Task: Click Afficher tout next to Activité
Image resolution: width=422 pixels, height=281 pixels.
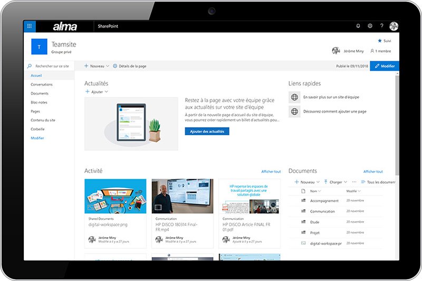Action: [x=271, y=171]
